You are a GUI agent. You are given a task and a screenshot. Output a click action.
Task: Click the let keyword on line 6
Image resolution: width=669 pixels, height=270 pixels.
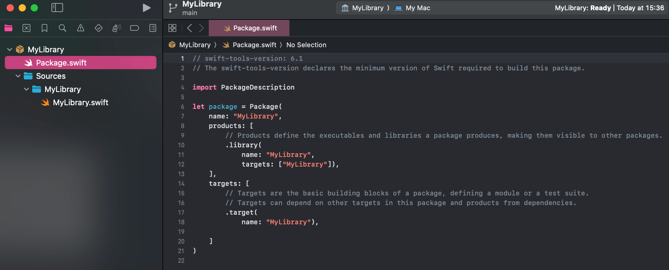point(199,106)
